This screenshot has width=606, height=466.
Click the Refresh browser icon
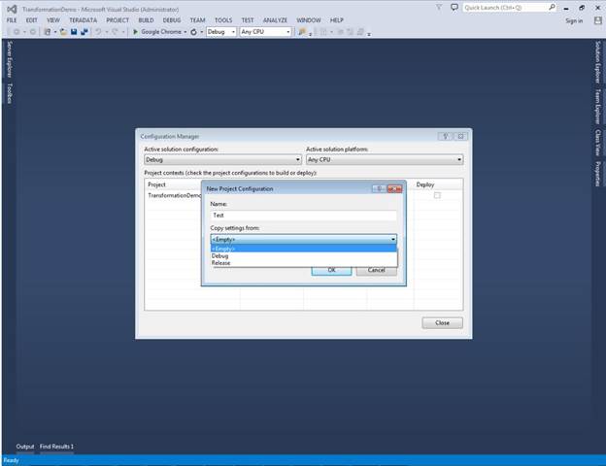[193, 32]
